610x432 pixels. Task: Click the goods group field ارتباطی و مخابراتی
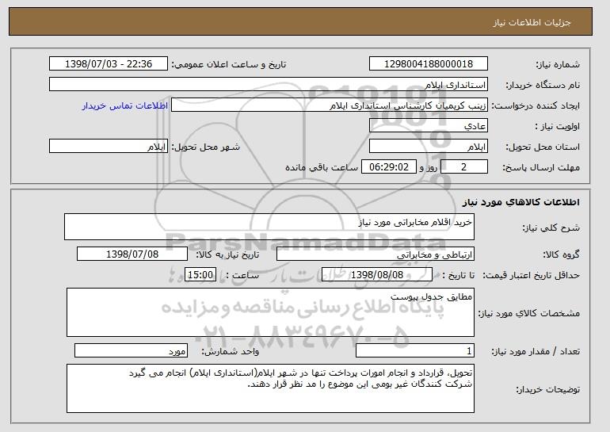(375, 254)
